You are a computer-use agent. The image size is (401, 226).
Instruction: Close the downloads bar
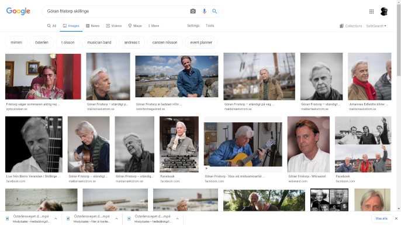396,218
